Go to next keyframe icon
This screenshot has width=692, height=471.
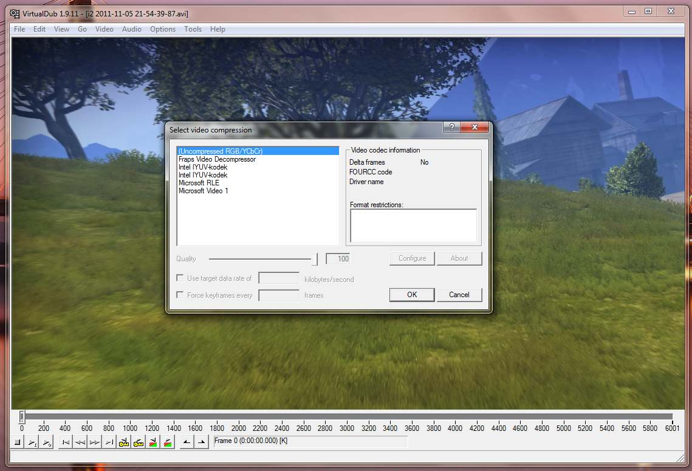point(139,442)
